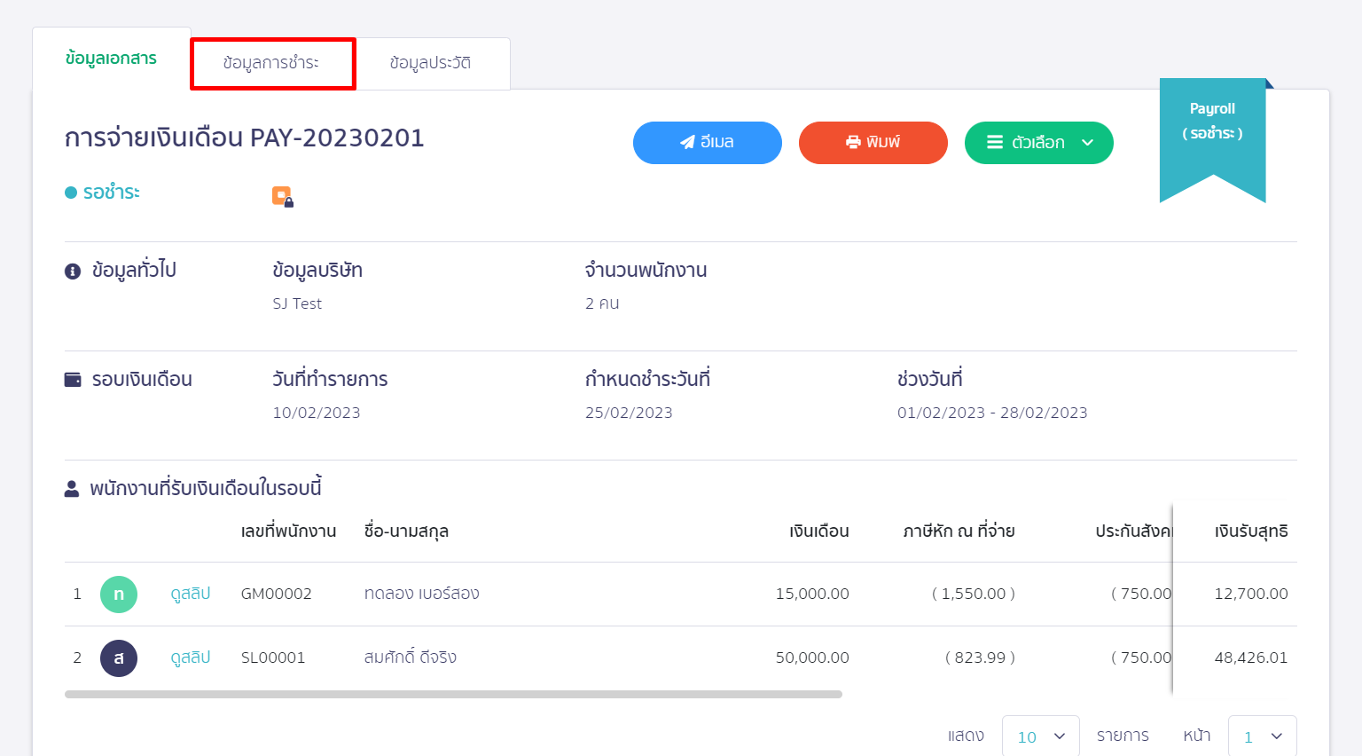Switch to the ข้อมูลการชำระ tab
The image size is (1362, 756).
click(x=272, y=63)
